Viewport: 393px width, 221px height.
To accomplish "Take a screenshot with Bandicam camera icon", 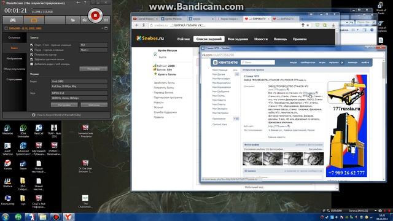I will tap(84, 20).
